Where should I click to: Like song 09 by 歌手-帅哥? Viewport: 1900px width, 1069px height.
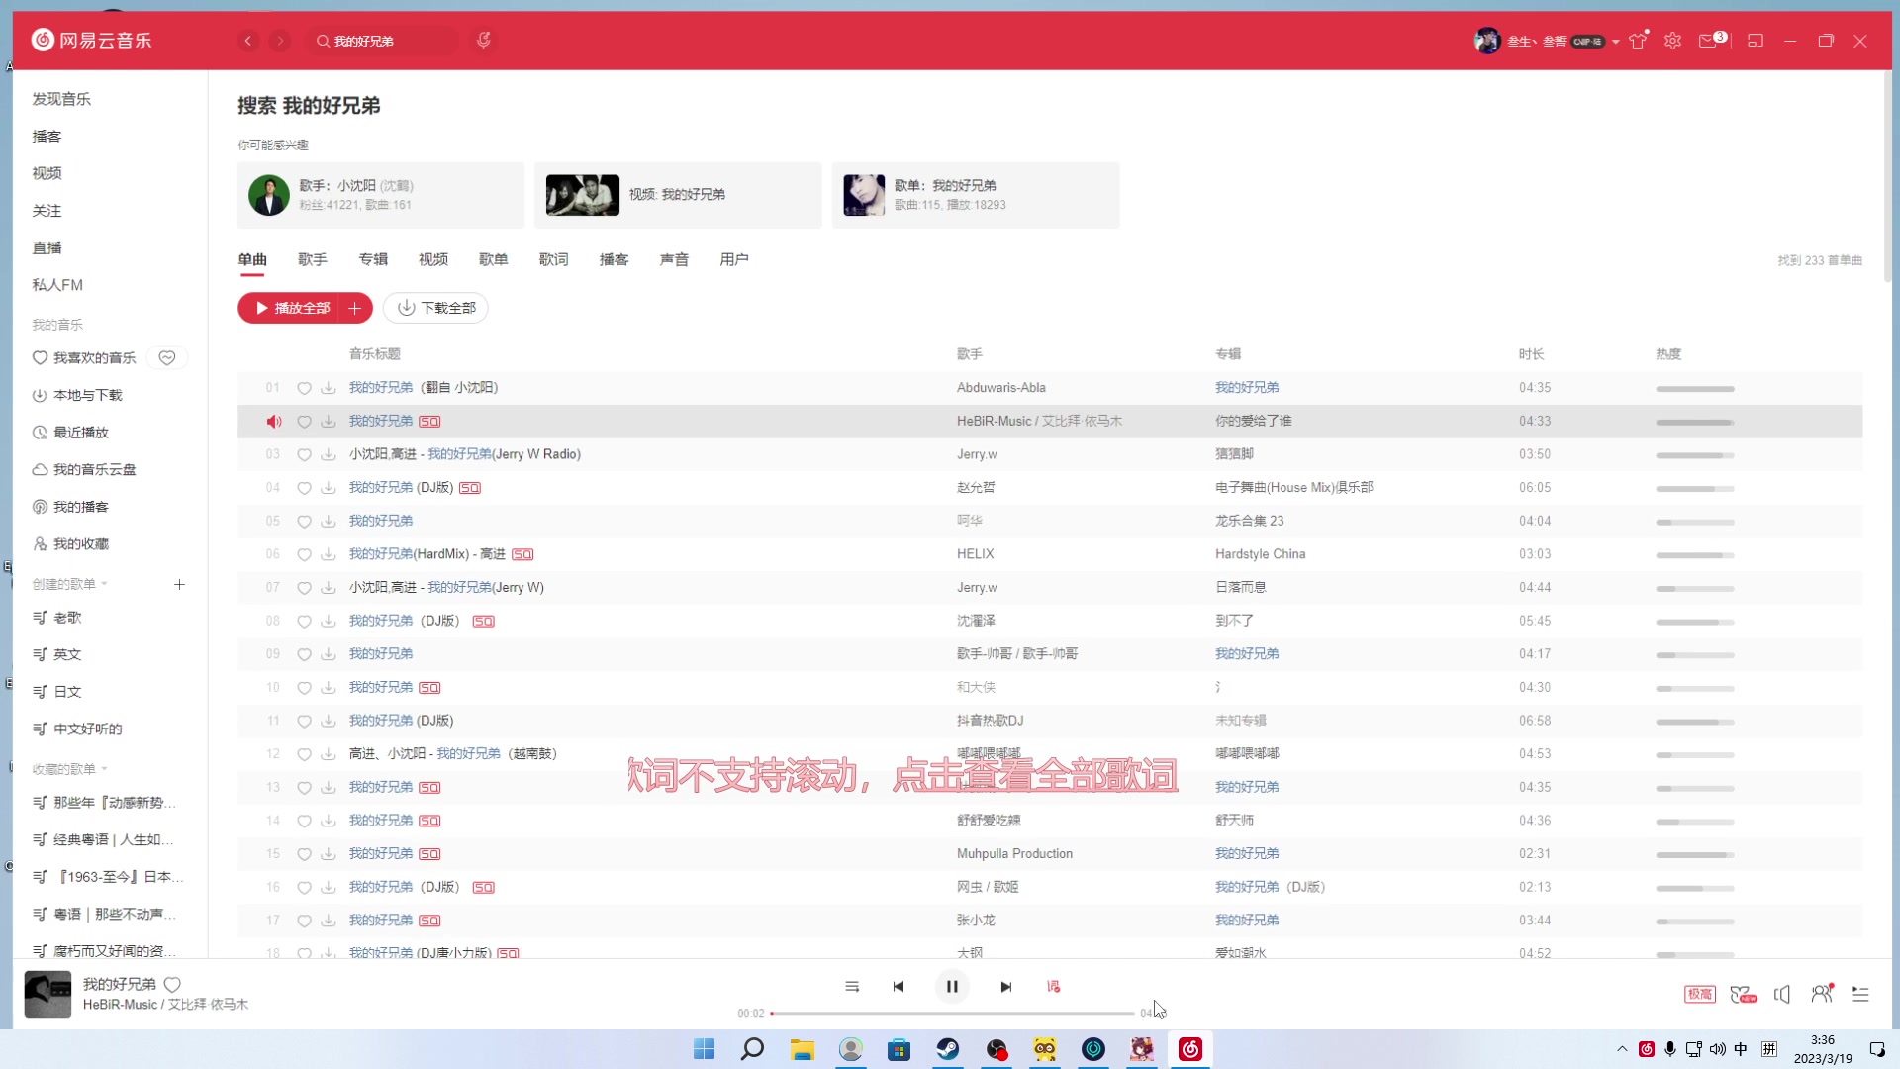click(304, 654)
